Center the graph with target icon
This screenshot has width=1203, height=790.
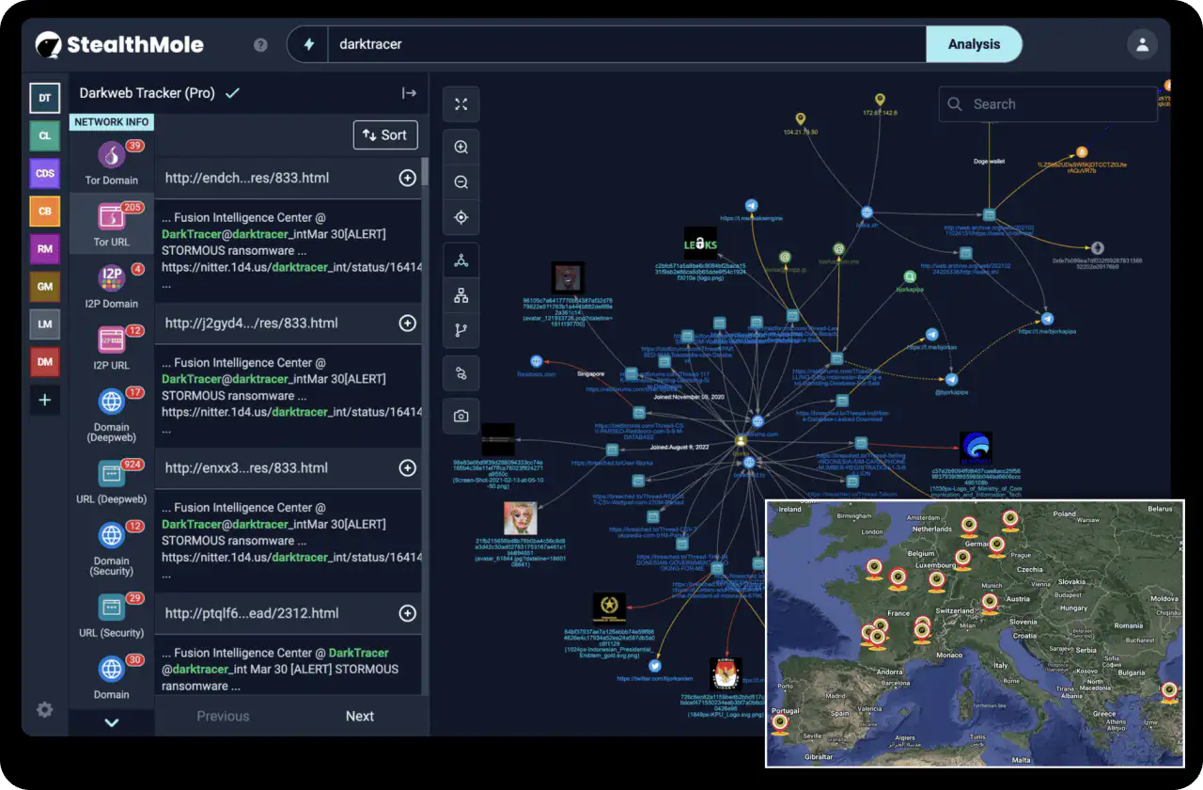461,217
